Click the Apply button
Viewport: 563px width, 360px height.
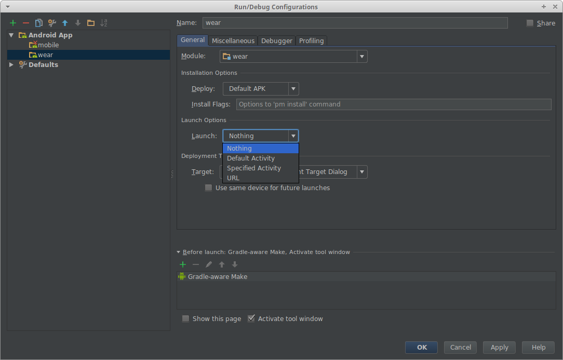point(499,348)
